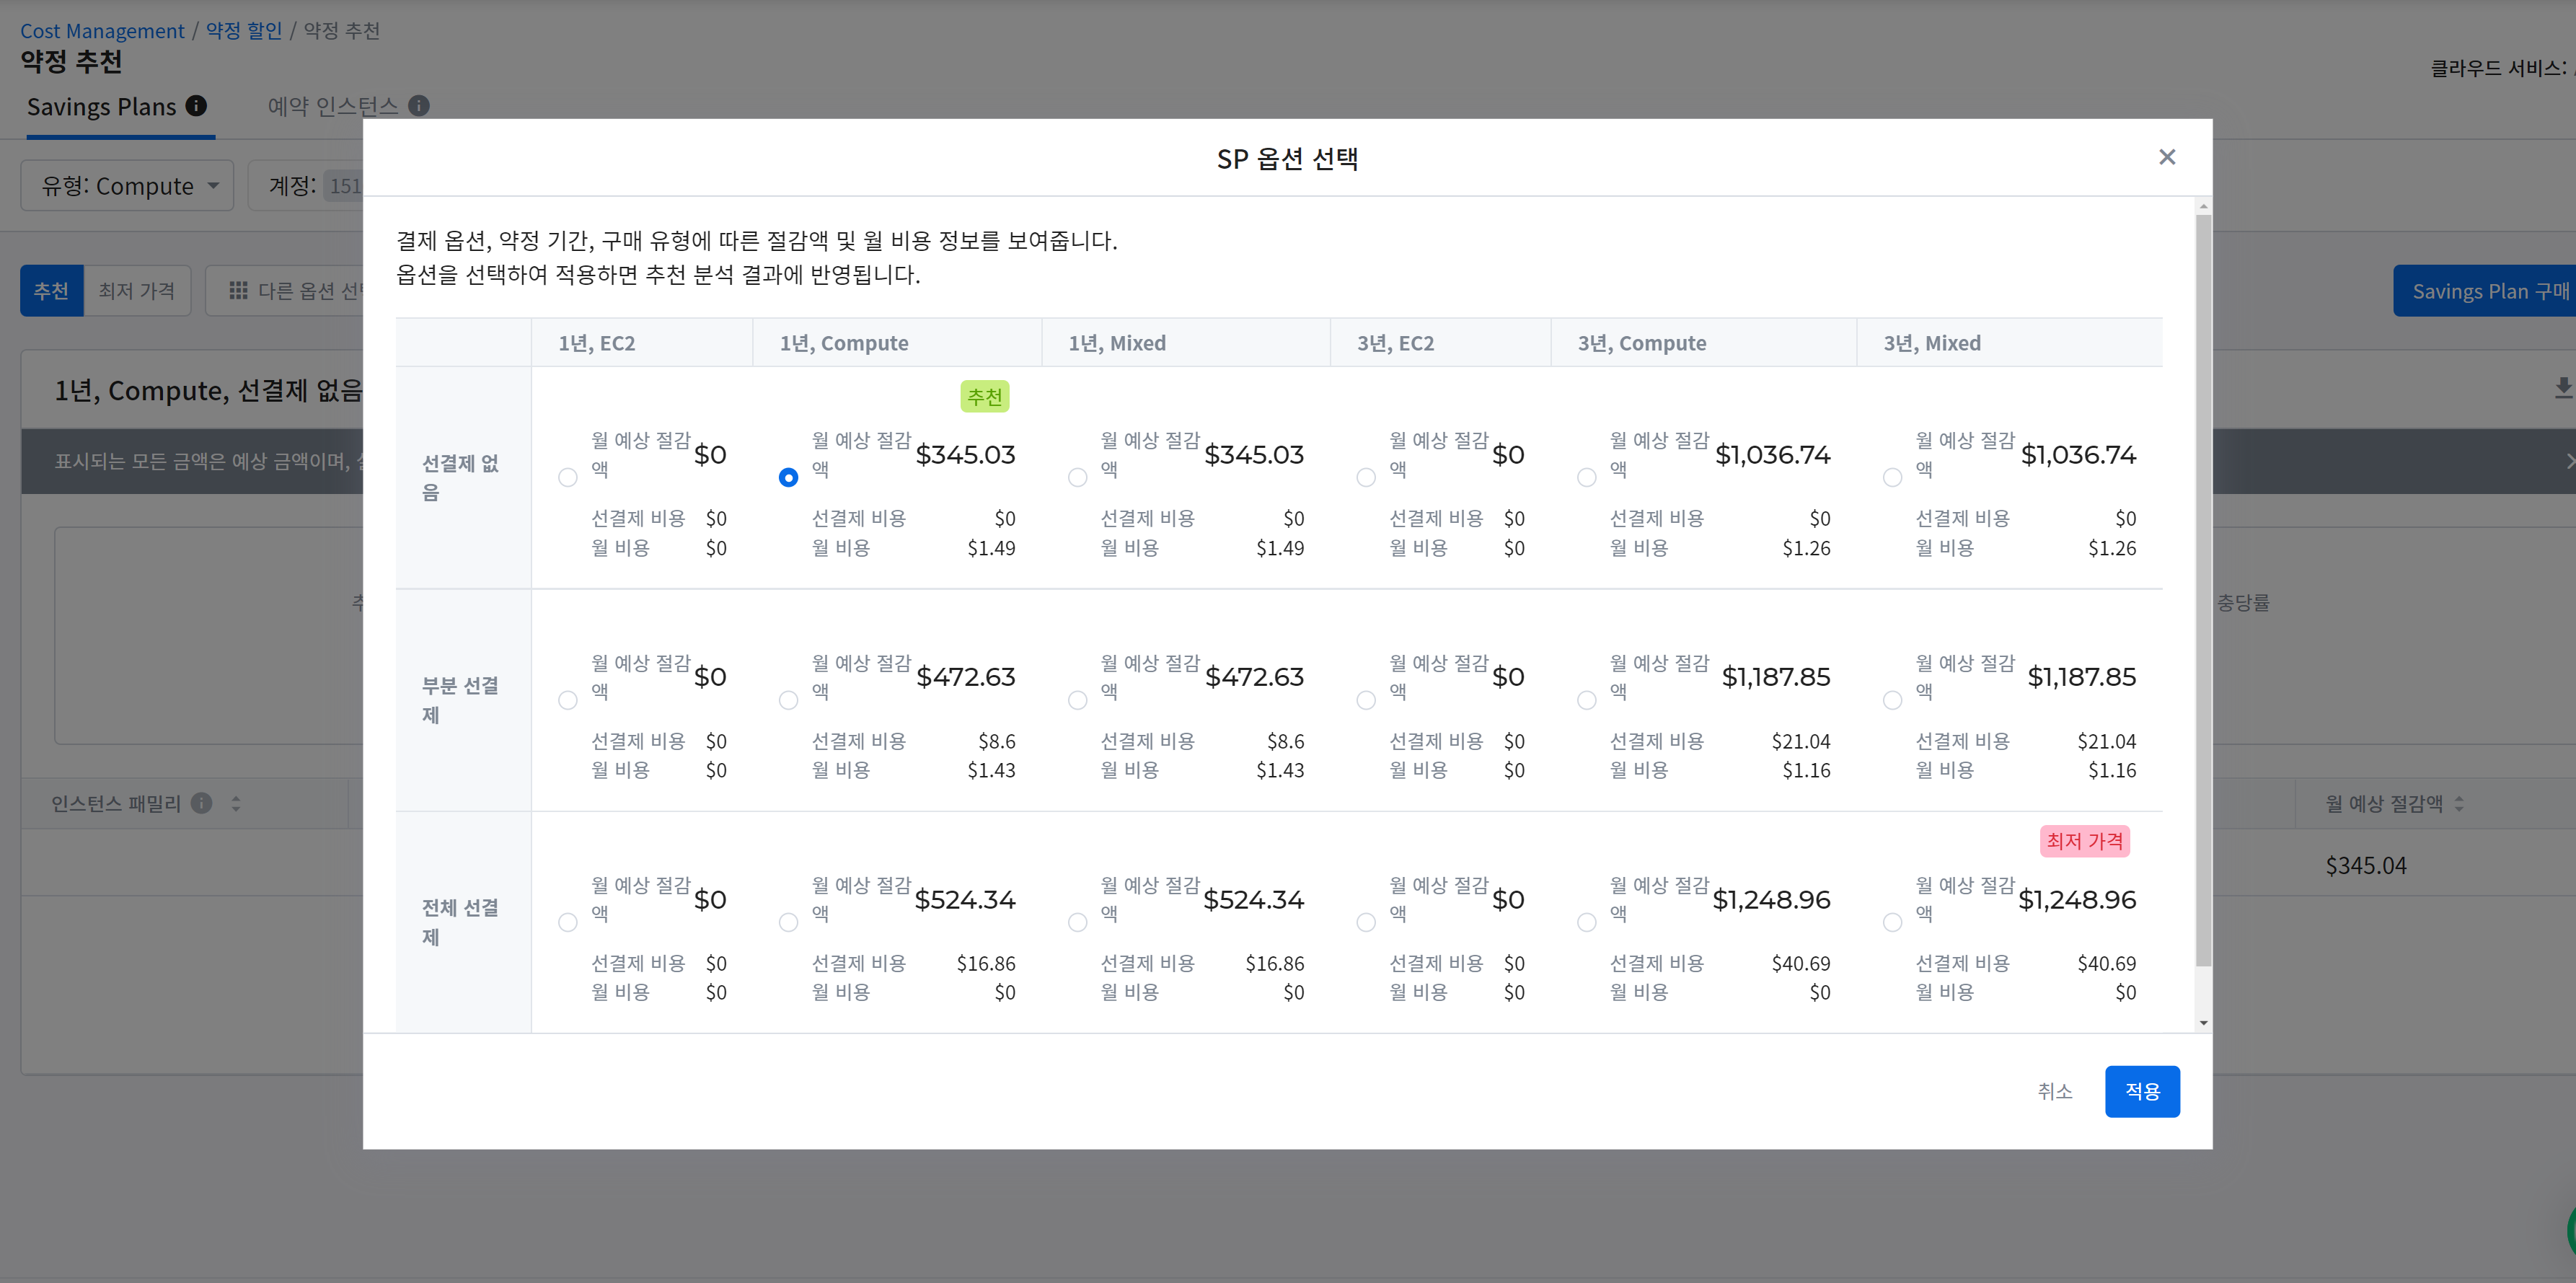Click grid icon on 다른 옵션 선택 button
This screenshot has height=1283, width=2576.
point(238,290)
